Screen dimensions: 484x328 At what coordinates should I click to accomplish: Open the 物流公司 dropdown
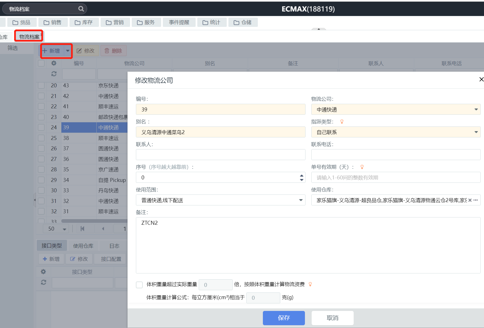click(x=396, y=109)
